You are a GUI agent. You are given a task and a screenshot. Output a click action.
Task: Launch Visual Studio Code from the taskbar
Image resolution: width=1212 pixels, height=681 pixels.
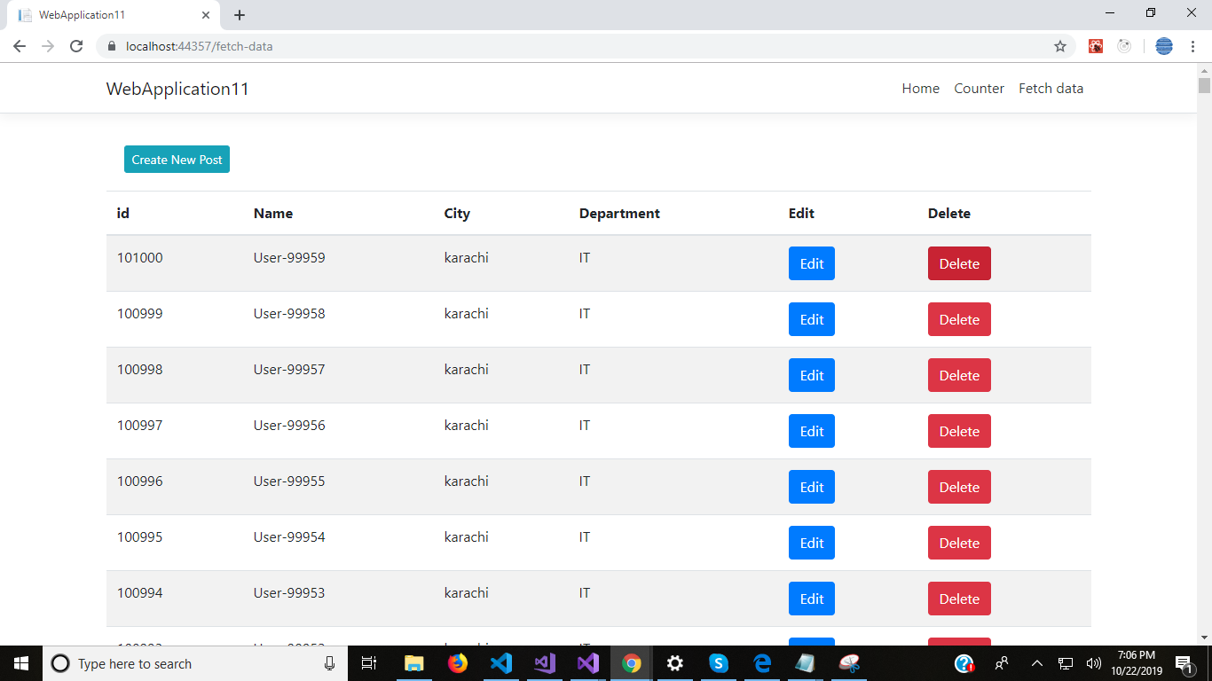click(501, 663)
